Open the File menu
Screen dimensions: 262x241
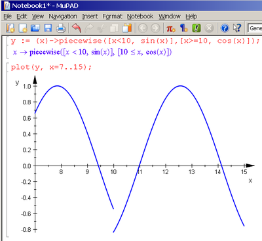point(8,16)
